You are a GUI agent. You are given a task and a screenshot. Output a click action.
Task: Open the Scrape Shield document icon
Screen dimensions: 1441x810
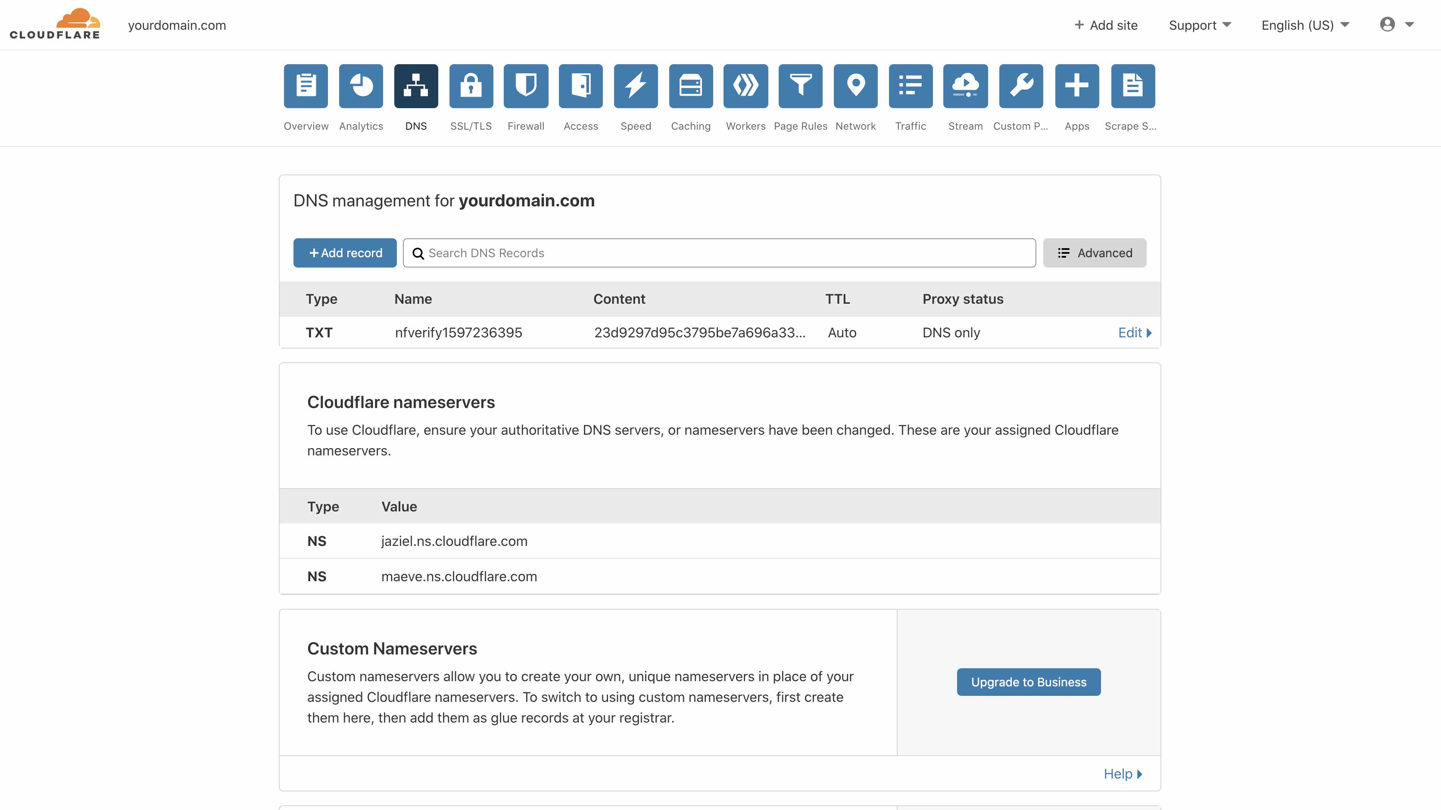click(1133, 86)
